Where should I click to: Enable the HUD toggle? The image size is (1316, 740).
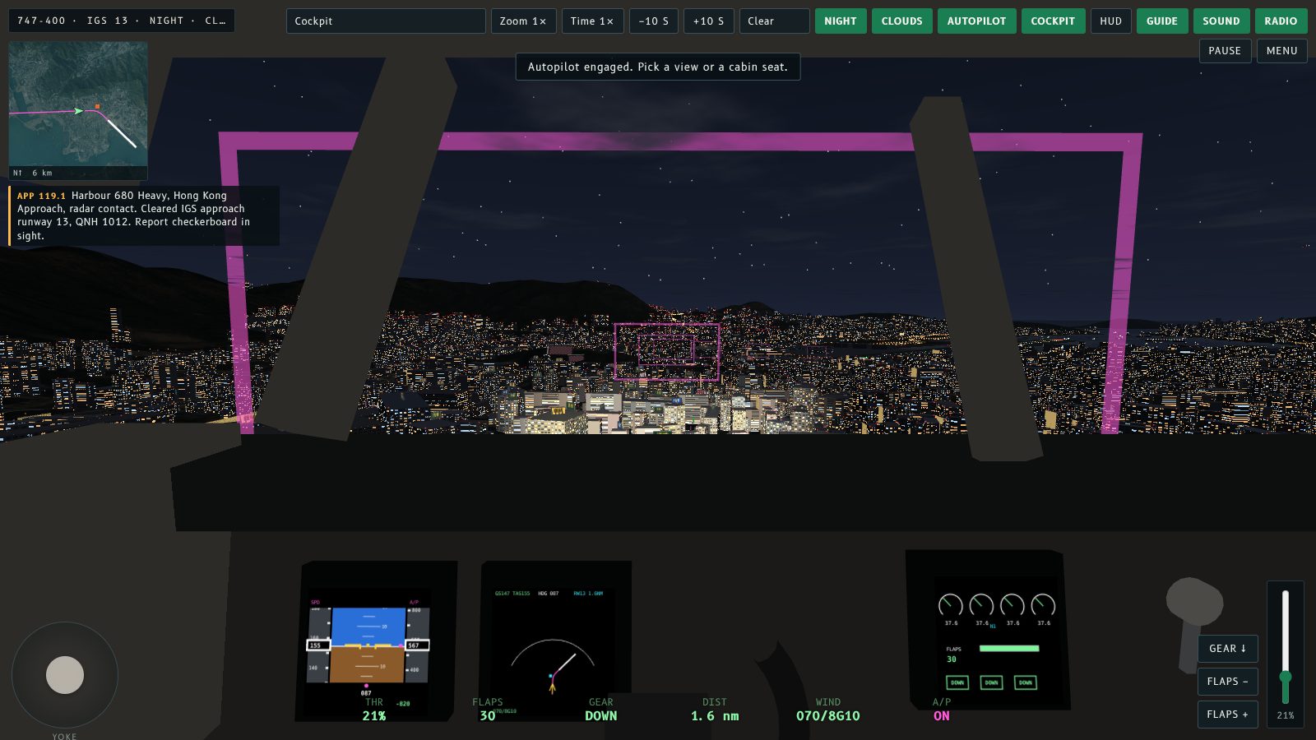[x=1110, y=21]
